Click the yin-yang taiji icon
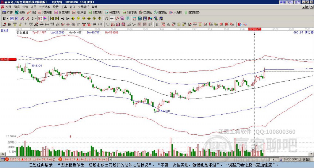 (x=239, y=25)
